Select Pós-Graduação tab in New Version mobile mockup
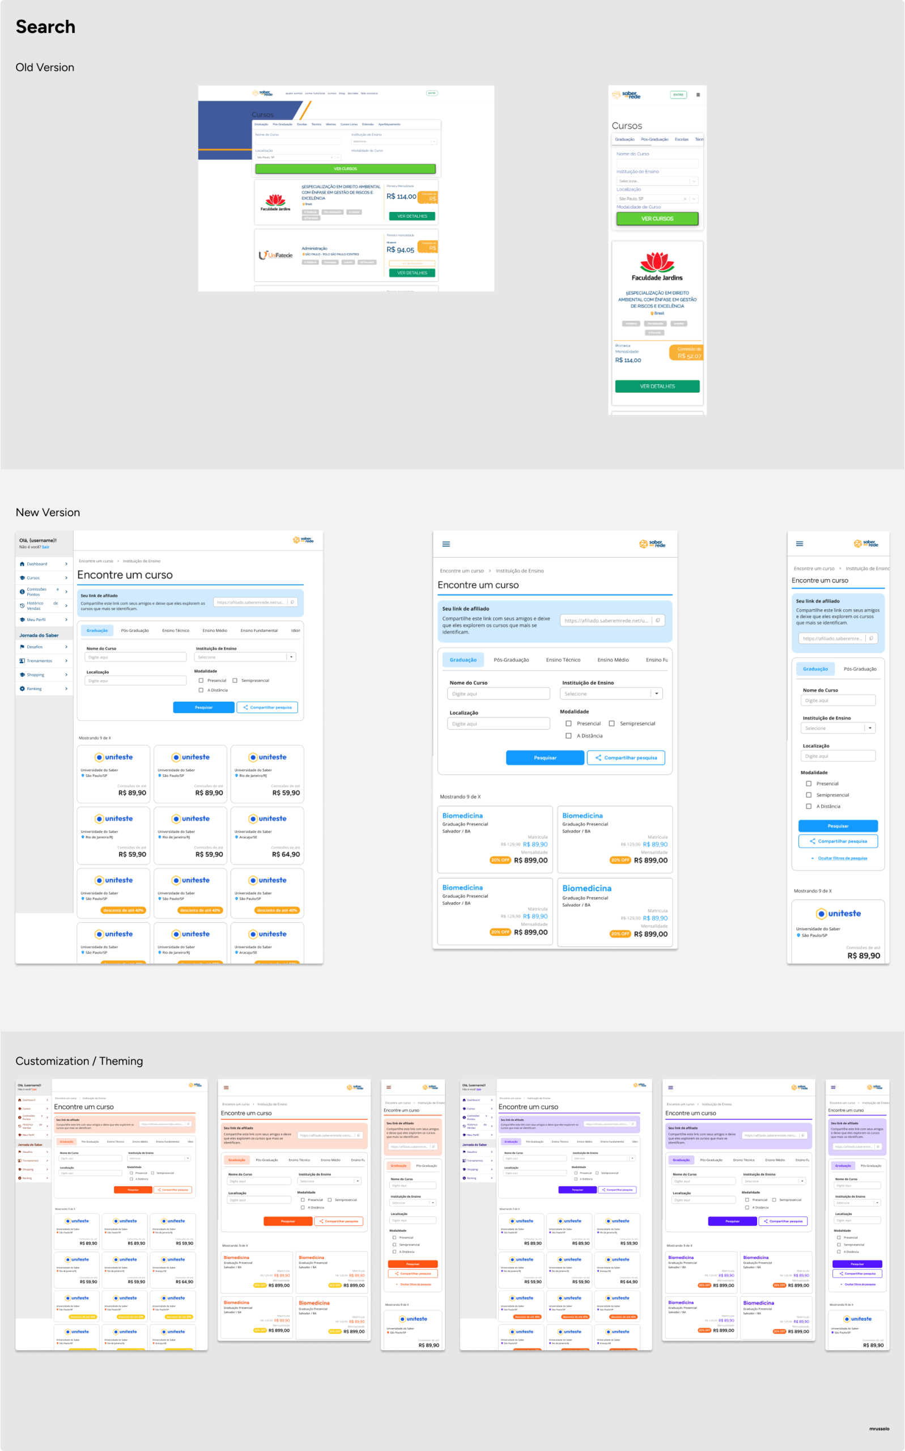 860,669
